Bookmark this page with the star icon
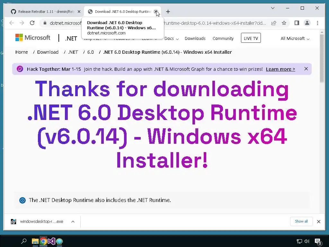Image resolution: width=329 pixels, height=247 pixels. click(x=284, y=23)
